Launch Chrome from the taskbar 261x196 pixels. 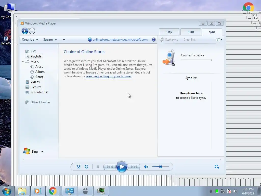(53, 191)
